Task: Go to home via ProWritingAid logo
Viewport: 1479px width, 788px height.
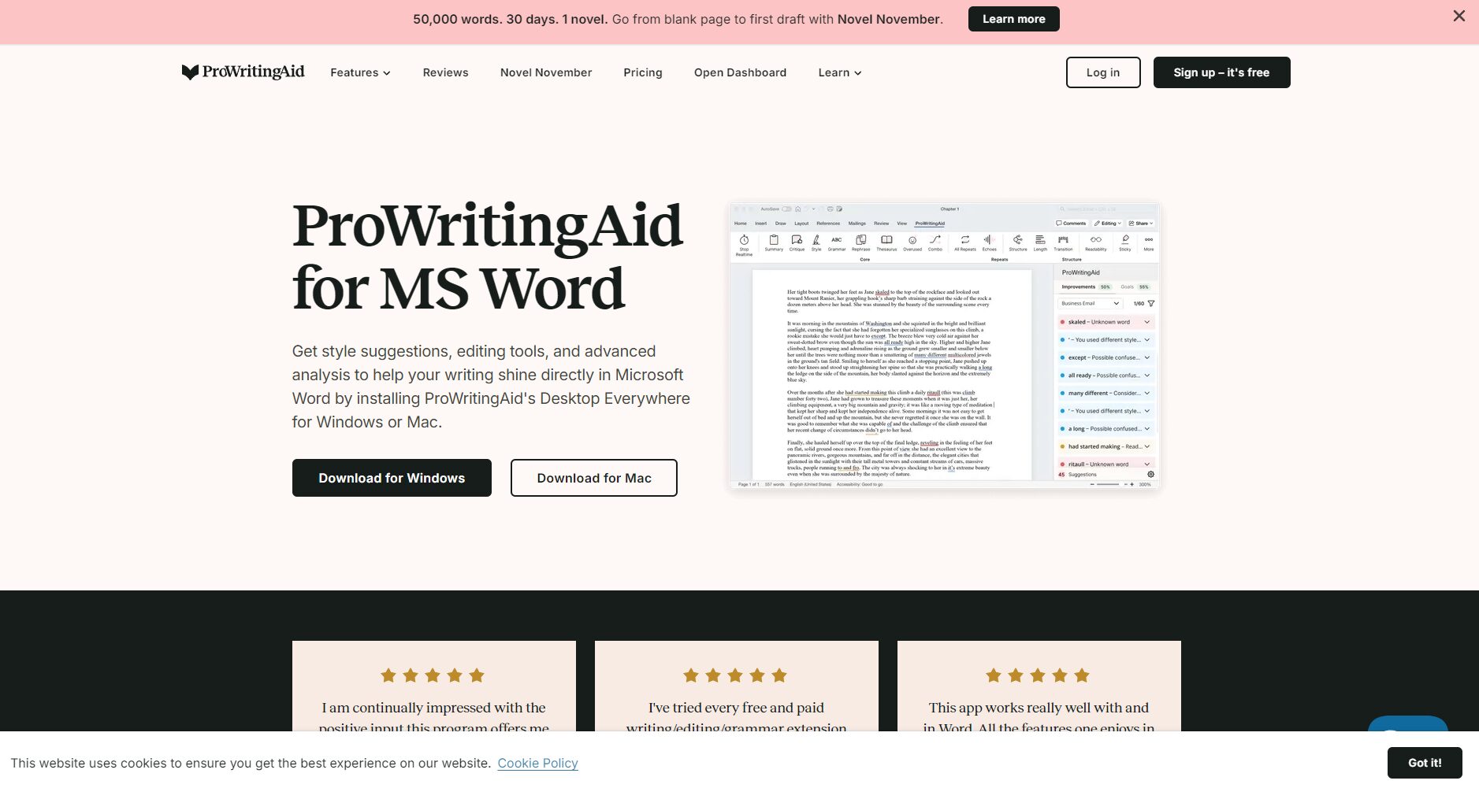Action: (243, 72)
